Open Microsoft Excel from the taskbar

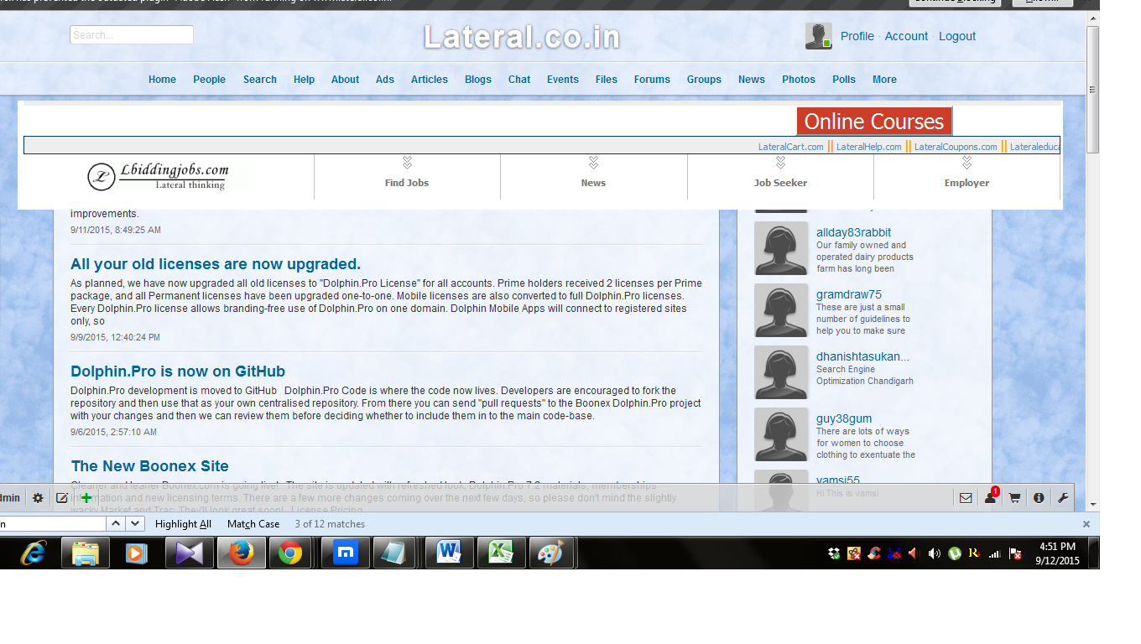tap(501, 553)
